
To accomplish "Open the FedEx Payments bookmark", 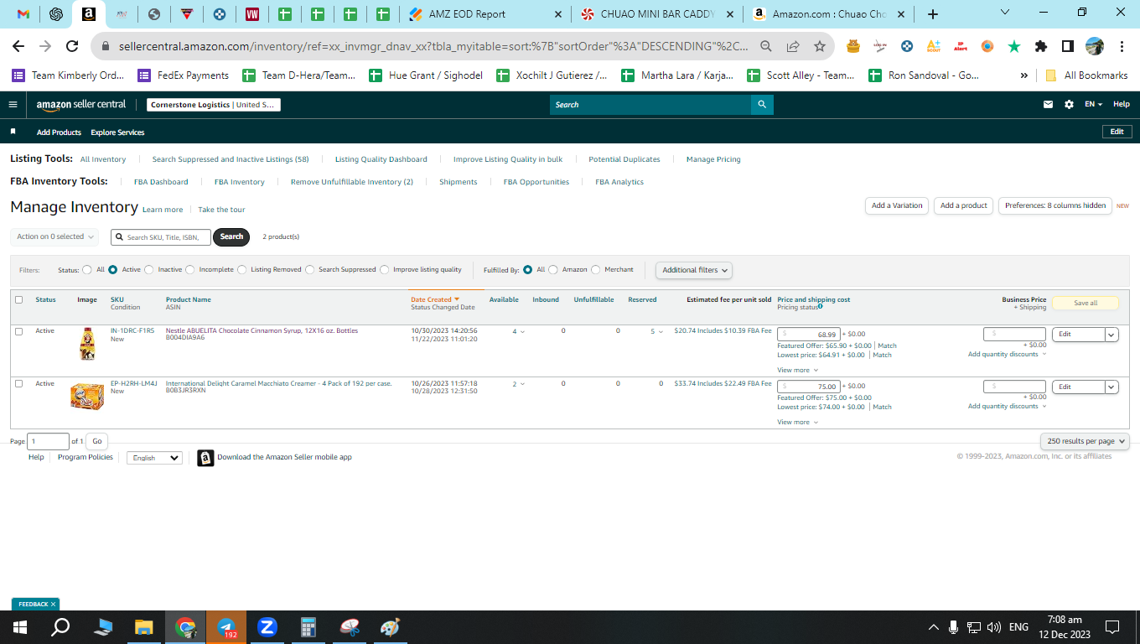I will [184, 75].
